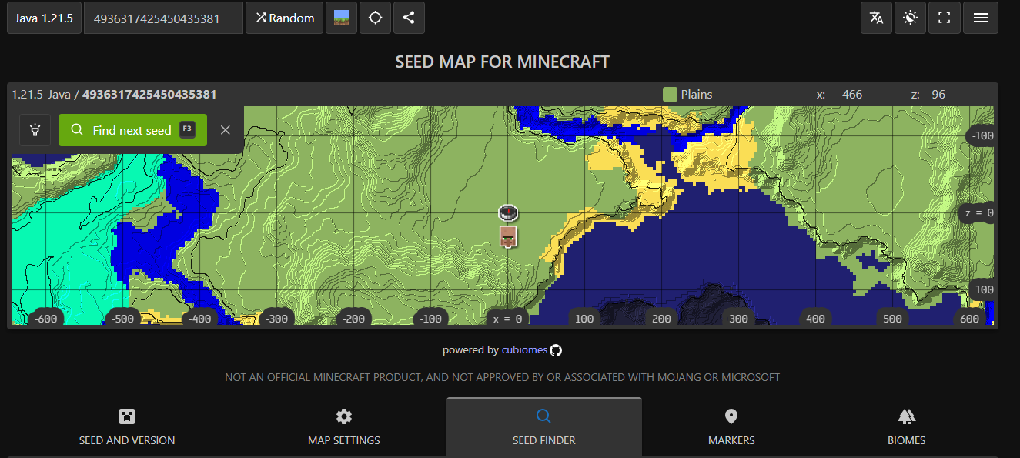Click the Biomes trees icon
This screenshot has height=458, width=1020.
click(x=906, y=416)
